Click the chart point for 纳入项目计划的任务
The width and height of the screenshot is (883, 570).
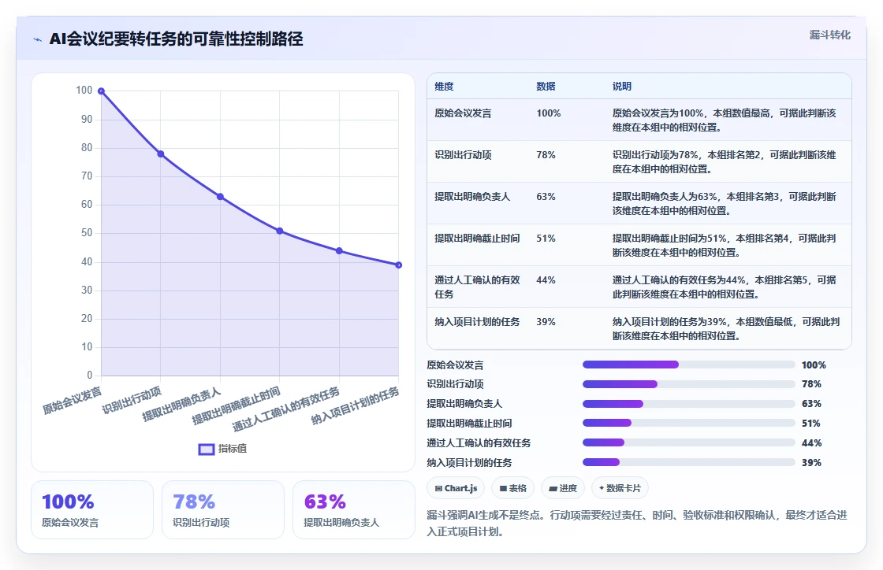(399, 265)
